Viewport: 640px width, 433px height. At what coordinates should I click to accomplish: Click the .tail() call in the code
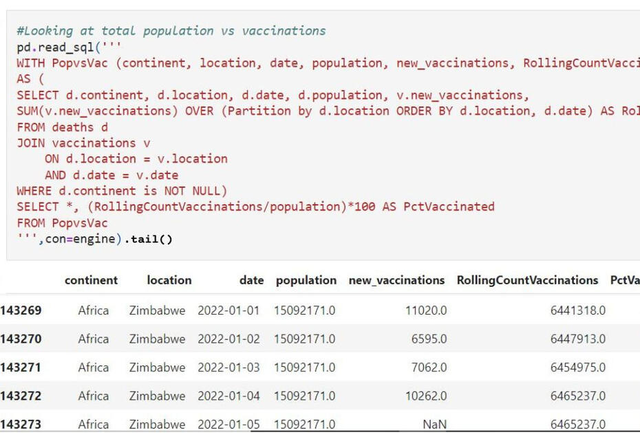(151, 239)
